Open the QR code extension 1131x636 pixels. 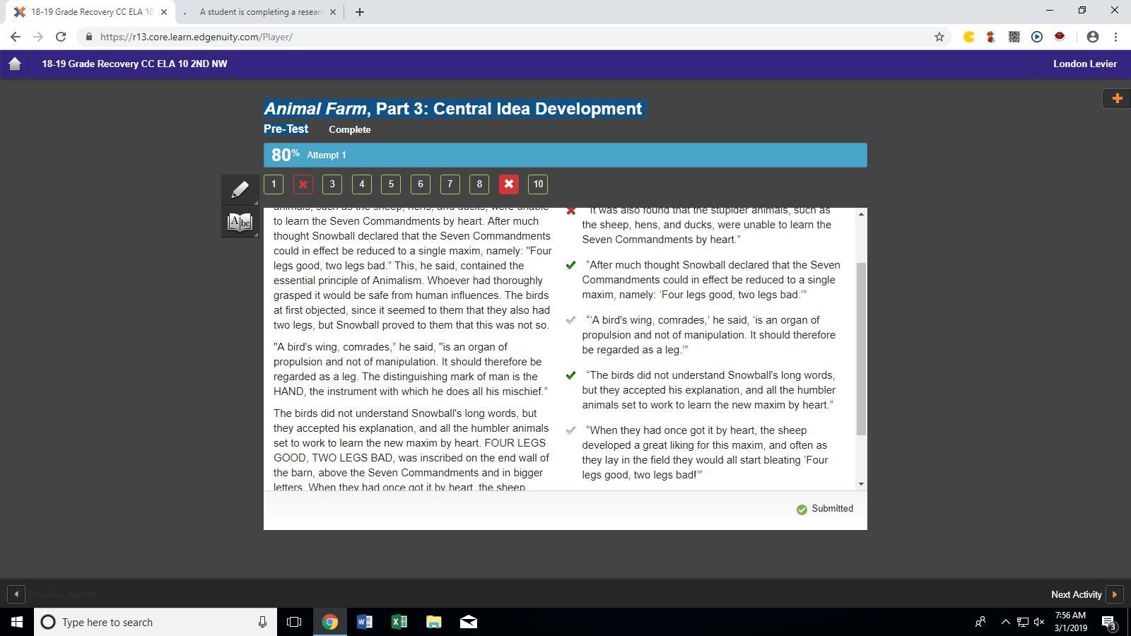point(1014,37)
